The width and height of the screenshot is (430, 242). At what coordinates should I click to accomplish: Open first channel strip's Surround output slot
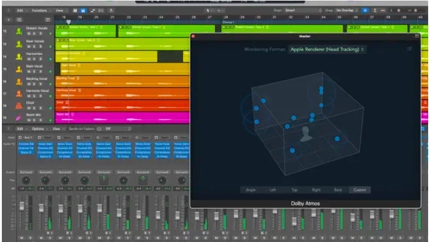(x=26, y=172)
